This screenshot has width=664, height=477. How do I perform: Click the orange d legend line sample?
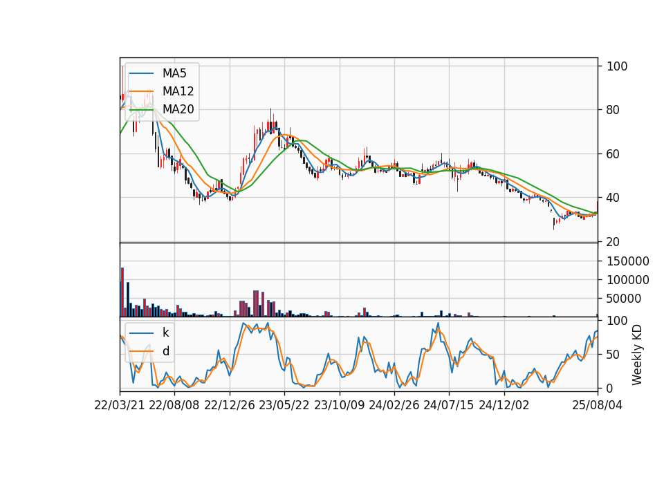tap(141, 351)
